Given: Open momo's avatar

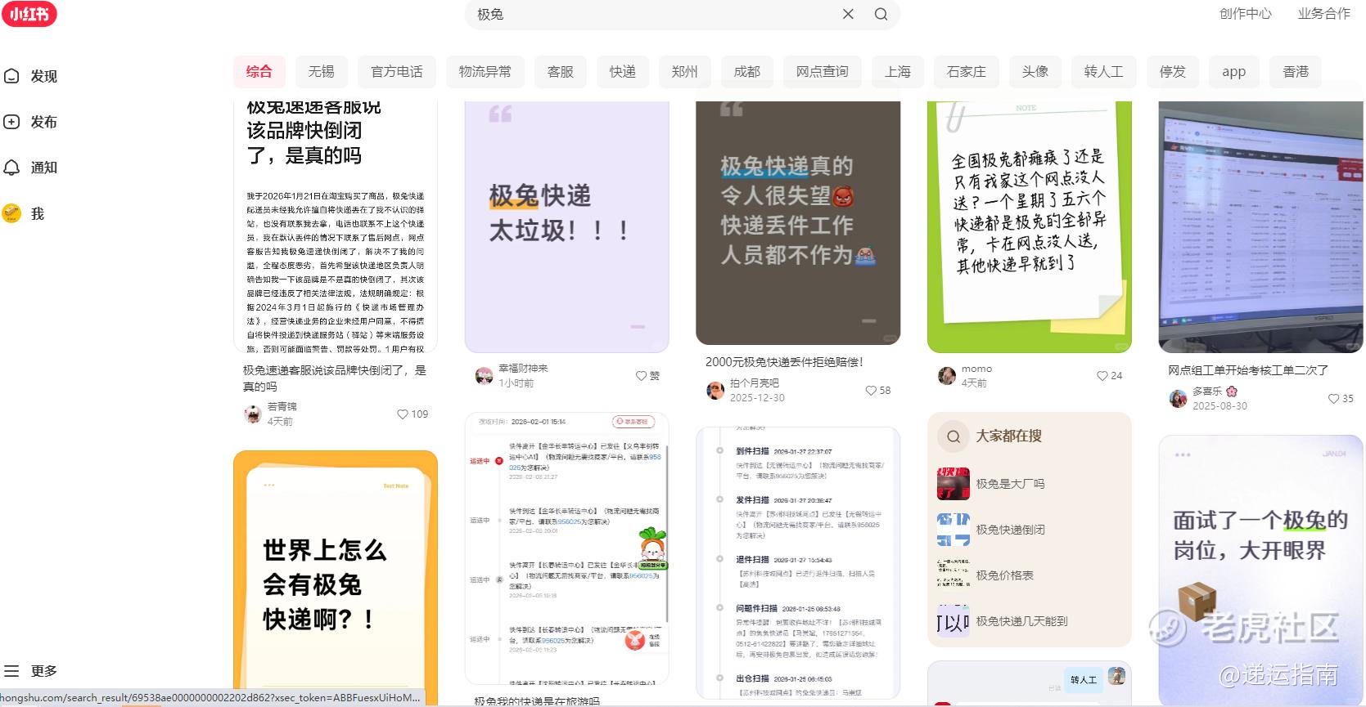Looking at the screenshot, I should point(946,376).
